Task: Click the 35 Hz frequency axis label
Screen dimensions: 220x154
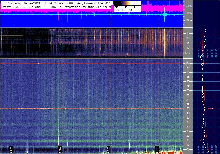Action: click(188, 122)
